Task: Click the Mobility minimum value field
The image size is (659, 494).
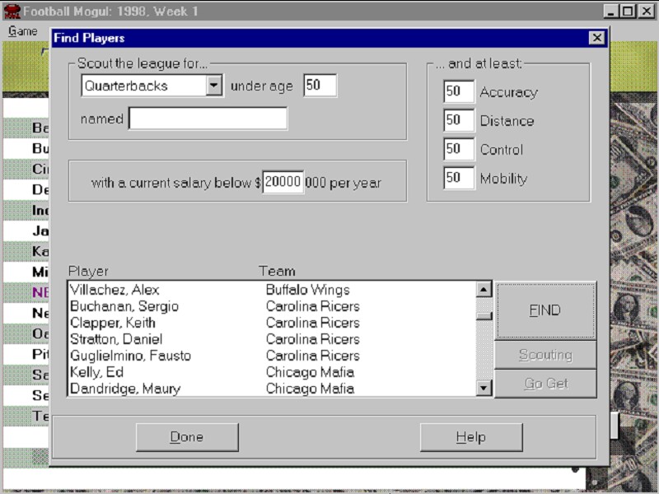Action: coord(458,179)
